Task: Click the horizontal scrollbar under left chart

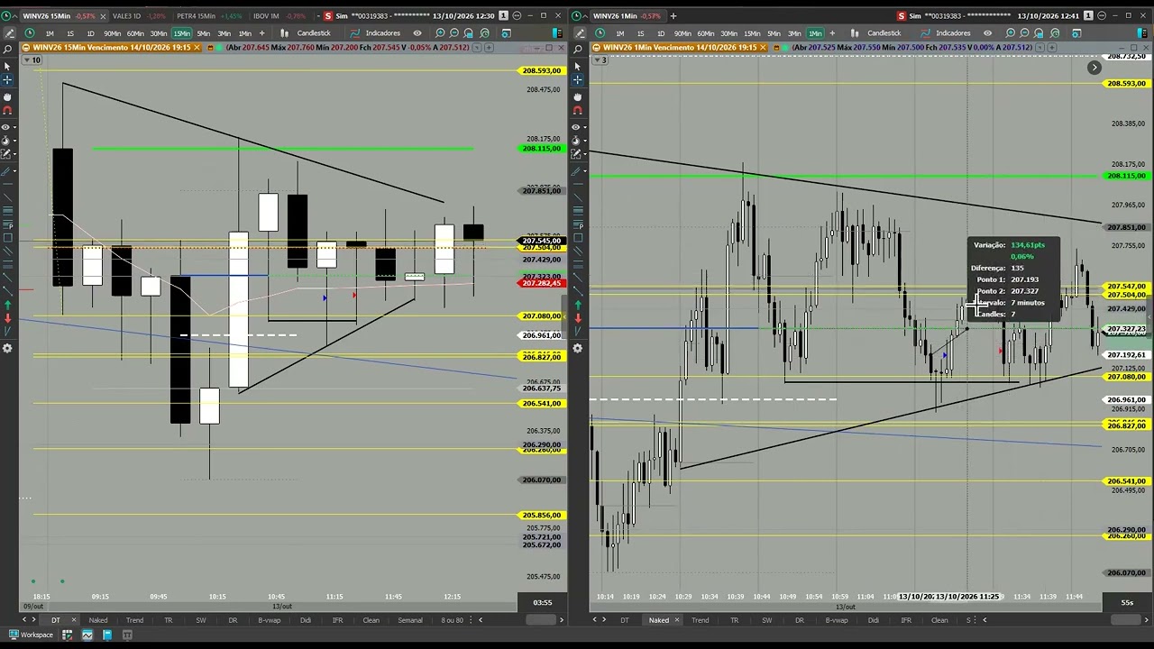Action: 541,620
